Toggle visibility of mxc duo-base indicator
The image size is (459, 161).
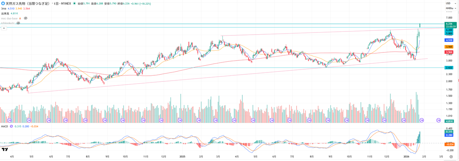(x=25, y=18)
